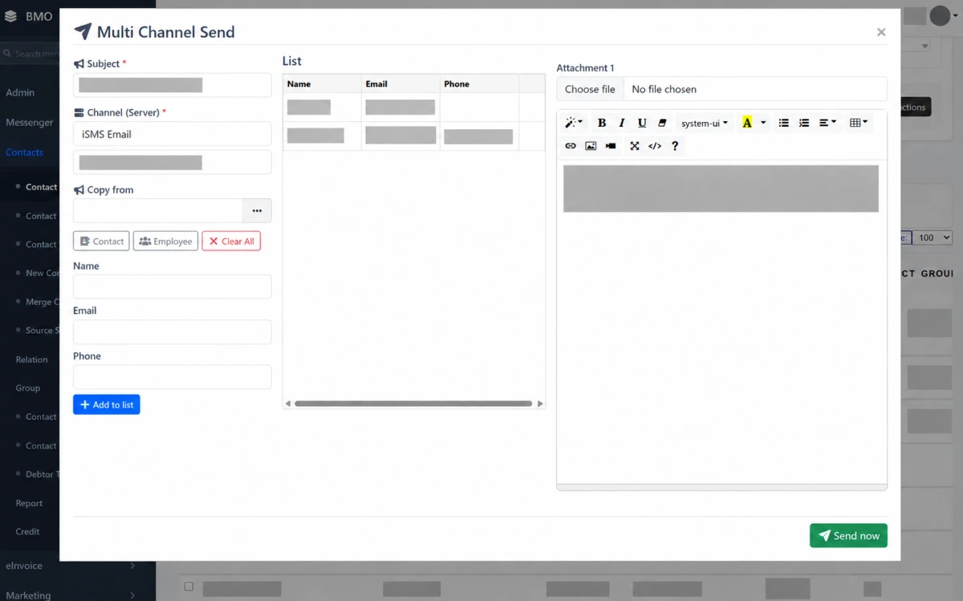Click the Phone column header in List
This screenshot has height=601, width=963.
click(x=480, y=83)
